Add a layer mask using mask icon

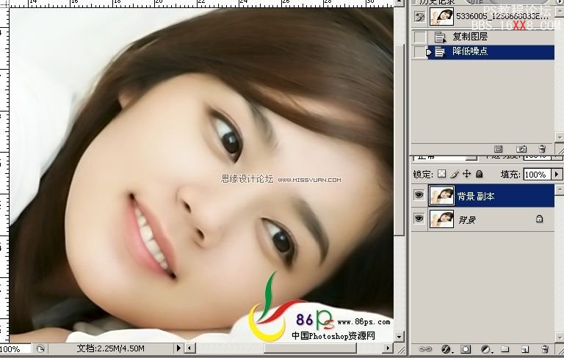point(466,348)
